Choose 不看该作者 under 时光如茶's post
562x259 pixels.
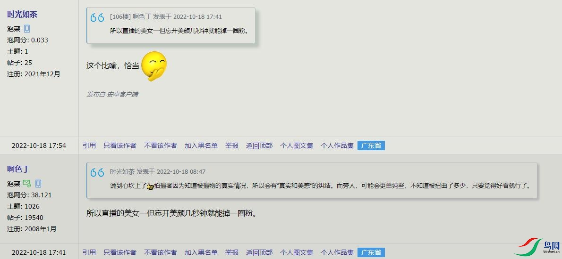click(x=161, y=146)
